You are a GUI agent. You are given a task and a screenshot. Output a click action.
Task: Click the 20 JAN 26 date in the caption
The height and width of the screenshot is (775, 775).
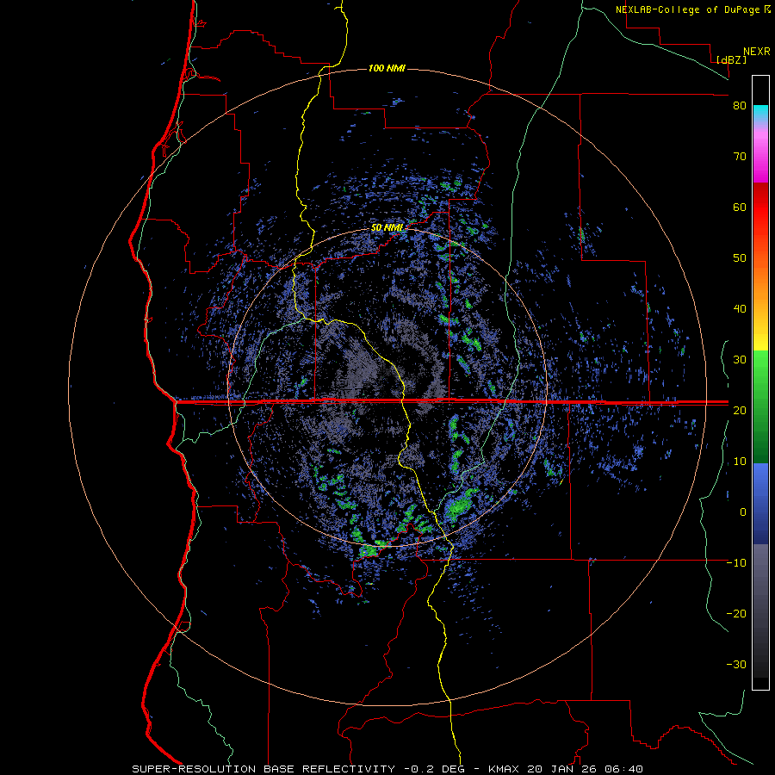(x=563, y=769)
